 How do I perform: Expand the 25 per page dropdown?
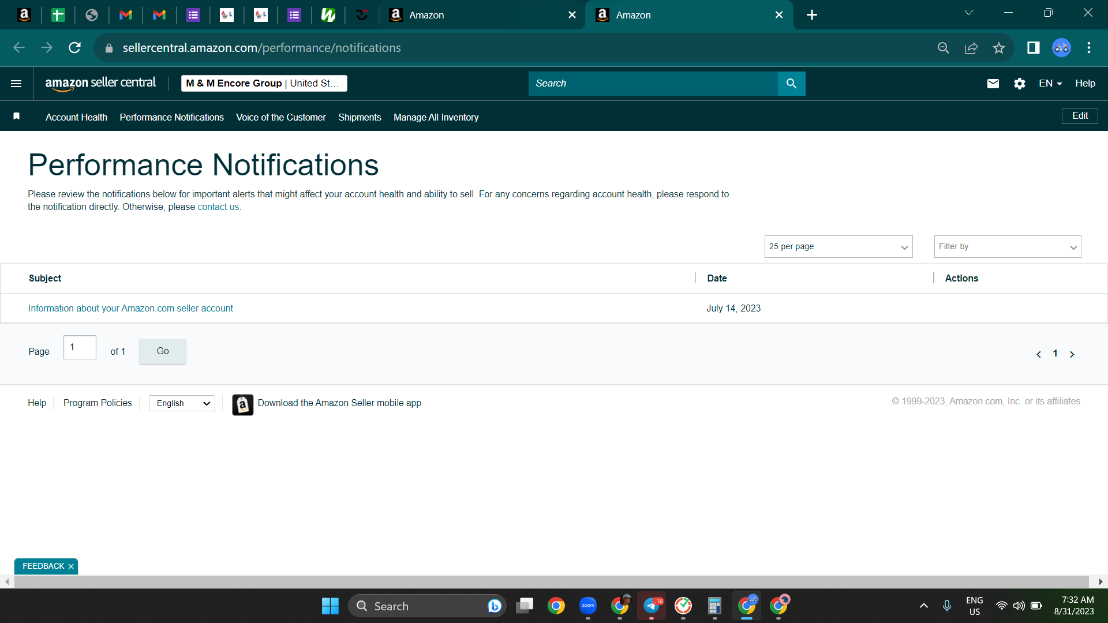coord(839,247)
